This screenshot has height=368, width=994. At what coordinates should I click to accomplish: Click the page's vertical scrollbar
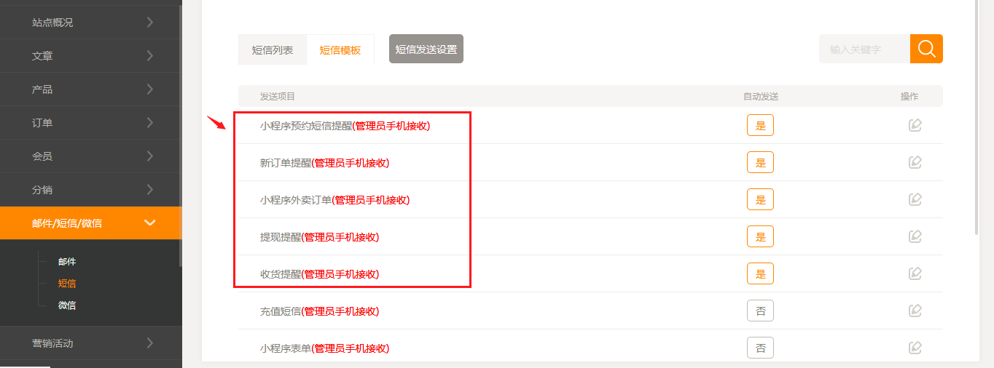pyautogui.click(x=977, y=116)
